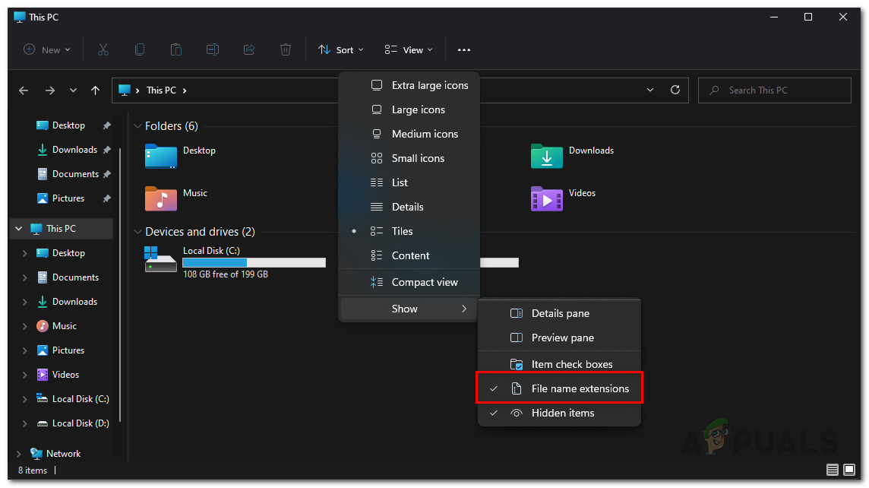Click the Cut scissors icon in toolbar
The image size is (869, 488).
click(x=103, y=49)
